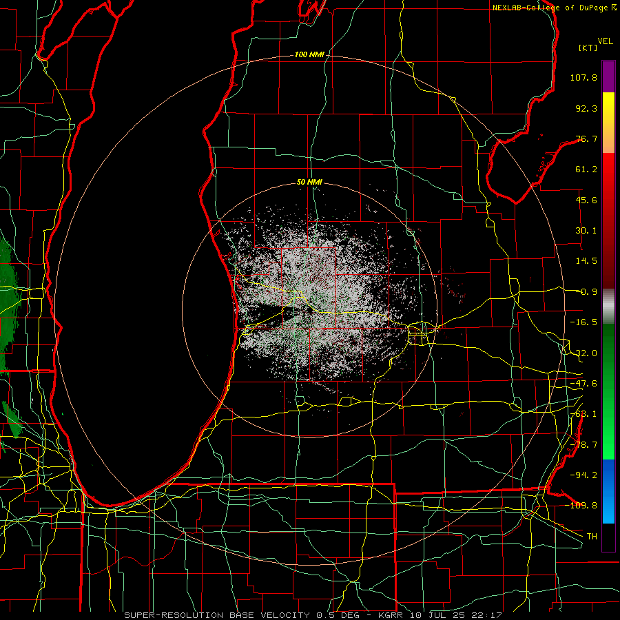Click the 92.3 velocity scale value

[586, 108]
